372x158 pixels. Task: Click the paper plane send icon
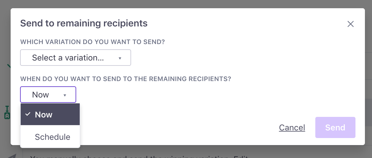pos(12,156)
